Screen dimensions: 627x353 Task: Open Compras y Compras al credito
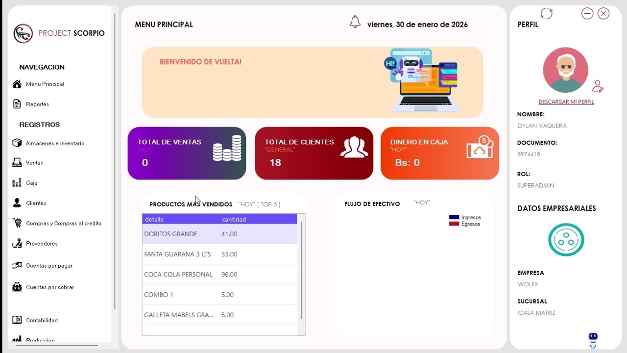pyautogui.click(x=64, y=224)
